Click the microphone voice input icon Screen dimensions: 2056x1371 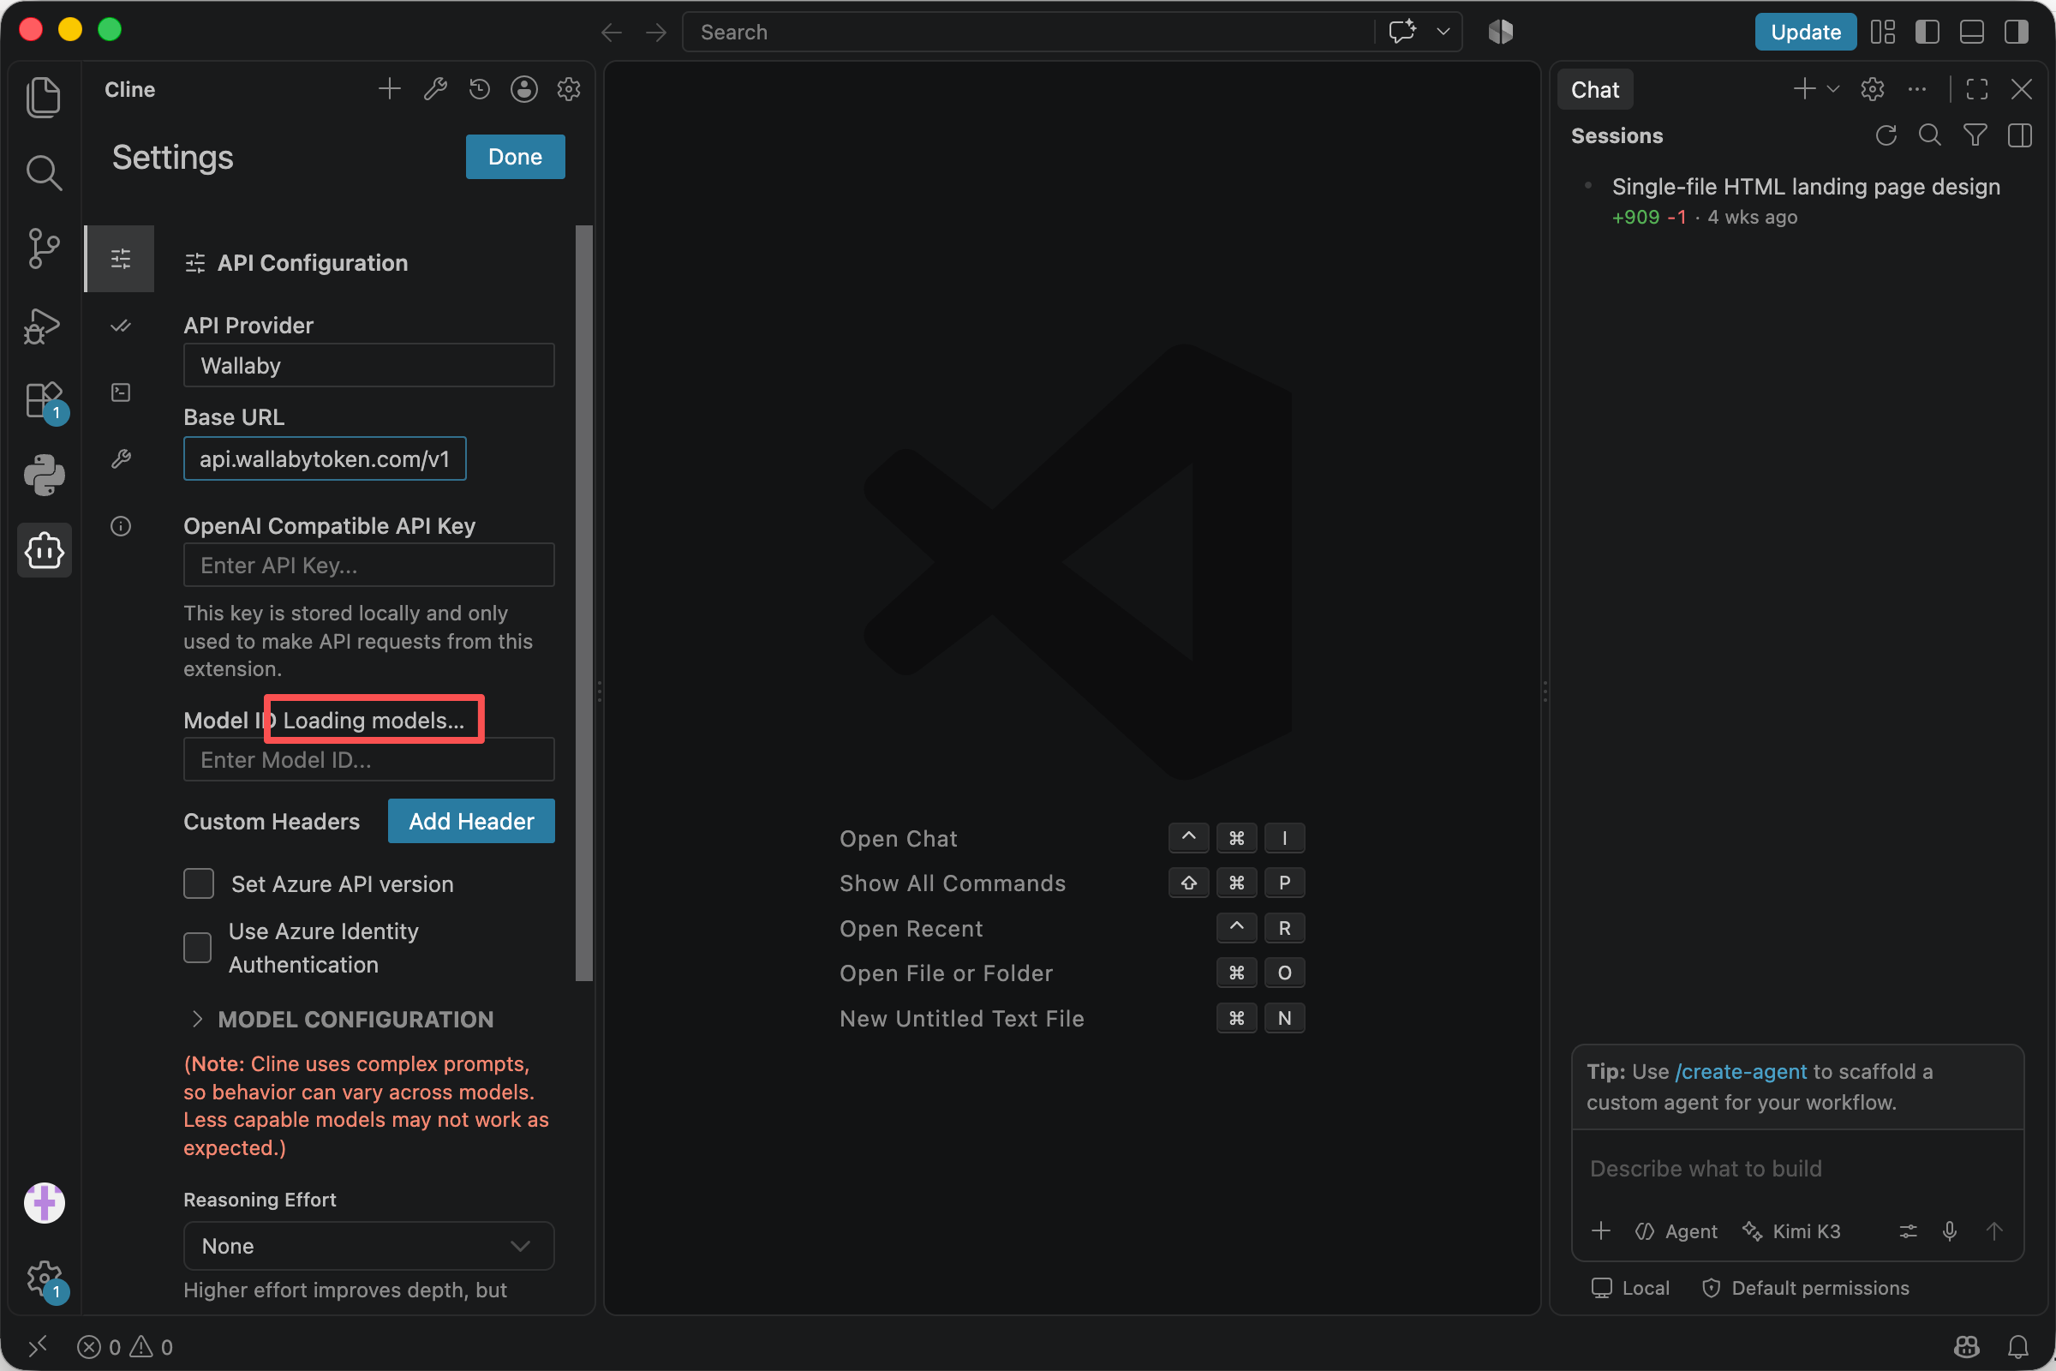pos(1950,1231)
